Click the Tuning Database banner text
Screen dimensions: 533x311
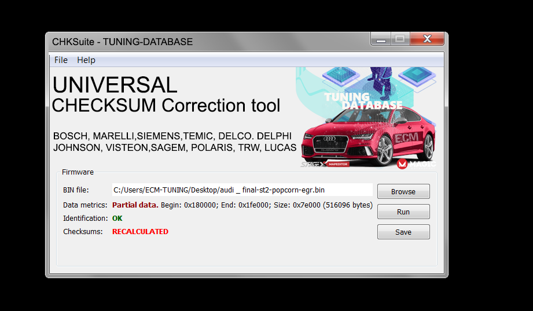363,101
